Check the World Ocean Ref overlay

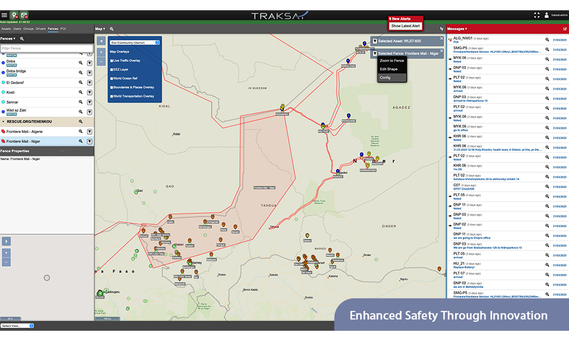[x=112, y=78]
